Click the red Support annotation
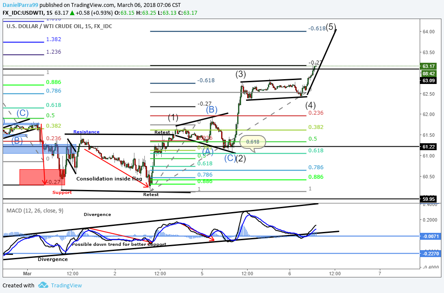 62,193
